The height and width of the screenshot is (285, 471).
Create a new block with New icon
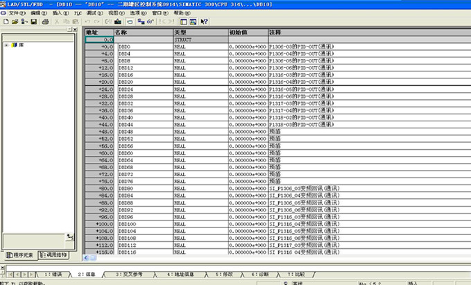[6, 21]
